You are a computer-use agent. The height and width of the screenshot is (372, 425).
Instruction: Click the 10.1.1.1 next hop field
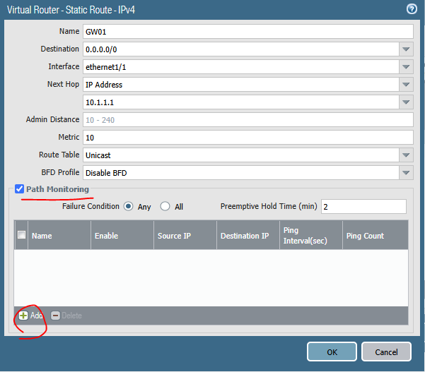[x=241, y=102]
